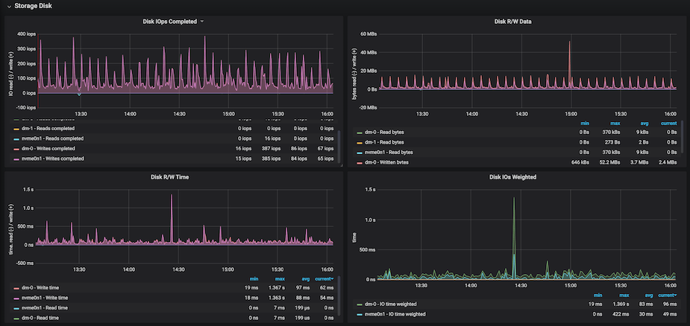Toggle dm-0 - Writes completed legend series

coord(48,149)
